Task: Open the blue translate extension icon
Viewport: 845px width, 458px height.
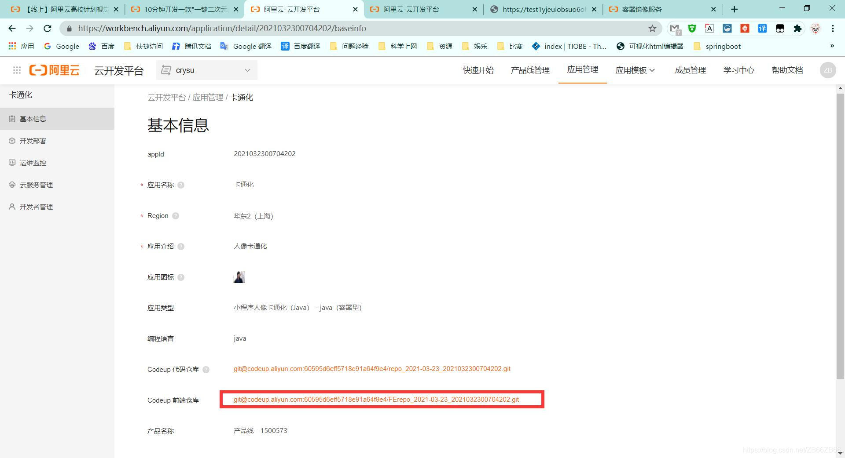Action: tap(762, 28)
